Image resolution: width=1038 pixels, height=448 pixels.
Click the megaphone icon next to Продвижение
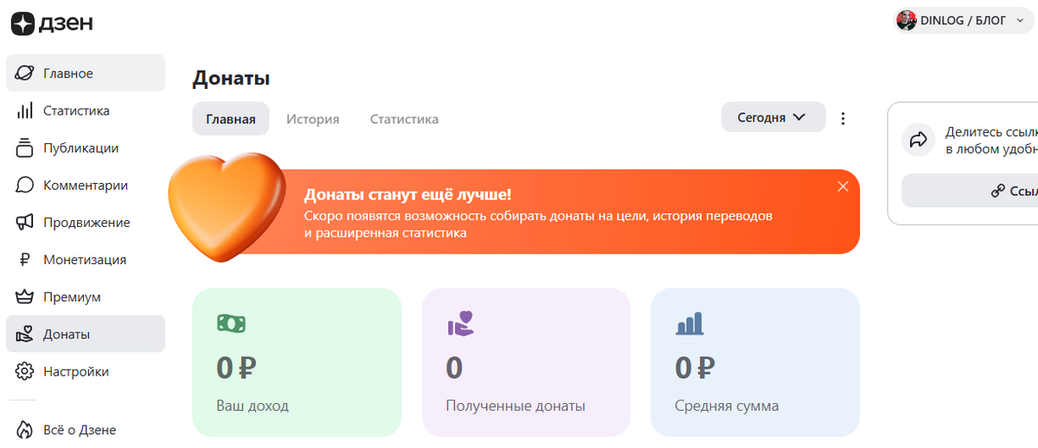(x=25, y=222)
